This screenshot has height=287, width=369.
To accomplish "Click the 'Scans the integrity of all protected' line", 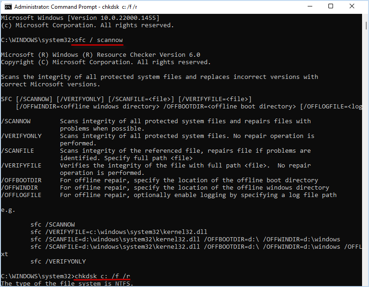I will pyautogui.click(x=160, y=77).
